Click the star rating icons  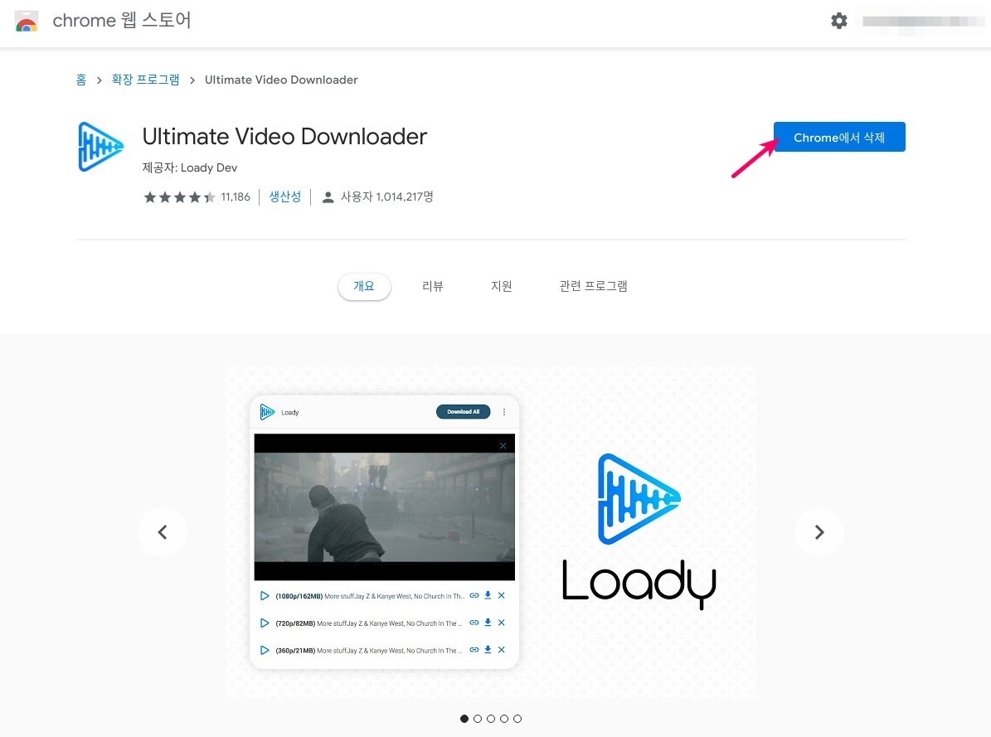[x=179, y=197]
